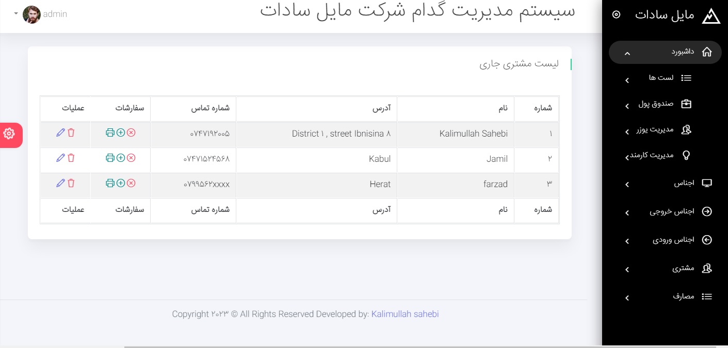Image resolution: width=728 pixels, height=348 pixels.
Task: Click the red cancel icon in Kalimullah row
Action: [x=131, y=132]
